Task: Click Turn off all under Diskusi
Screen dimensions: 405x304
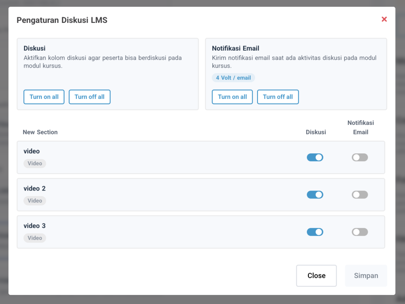Action: coord(90,97)
